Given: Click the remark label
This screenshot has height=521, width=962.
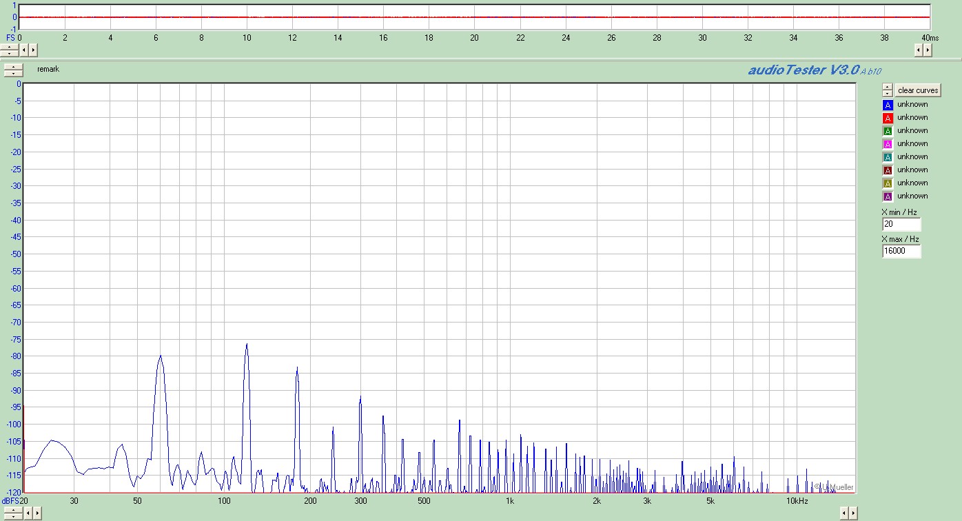Looking at the screenshot, I should 48,69.
